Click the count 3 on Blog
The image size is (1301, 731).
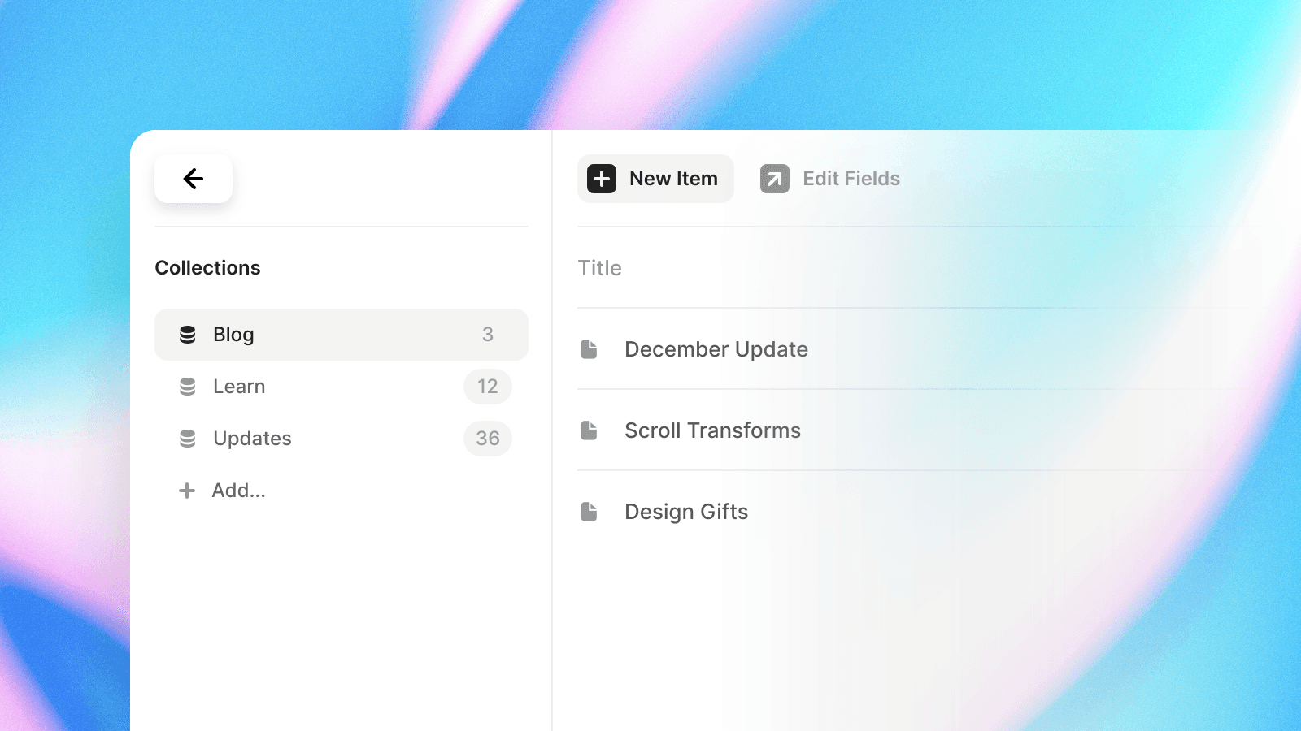pyautogui.click(x=488, y=335)
